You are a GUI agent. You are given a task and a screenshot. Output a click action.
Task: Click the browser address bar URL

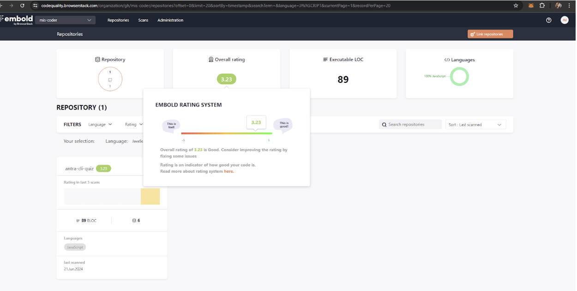[216, 6]
